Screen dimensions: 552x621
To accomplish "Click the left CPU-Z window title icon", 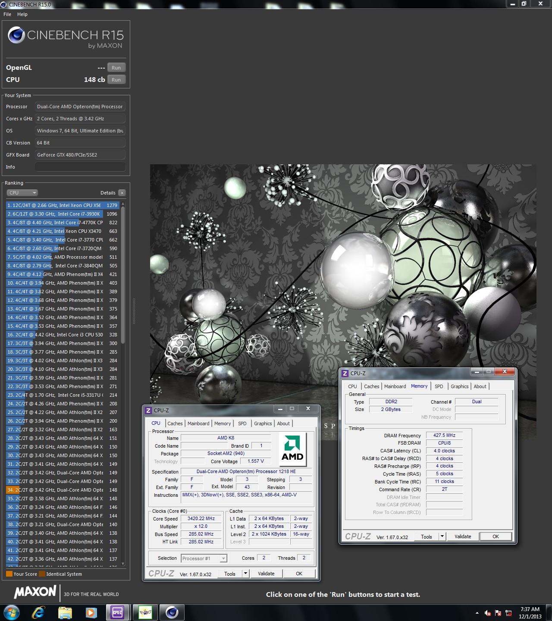I will point(148,411).
